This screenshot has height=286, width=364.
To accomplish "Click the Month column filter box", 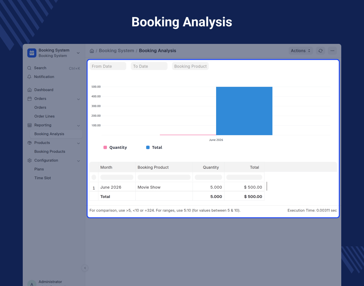I will point(117,177).
